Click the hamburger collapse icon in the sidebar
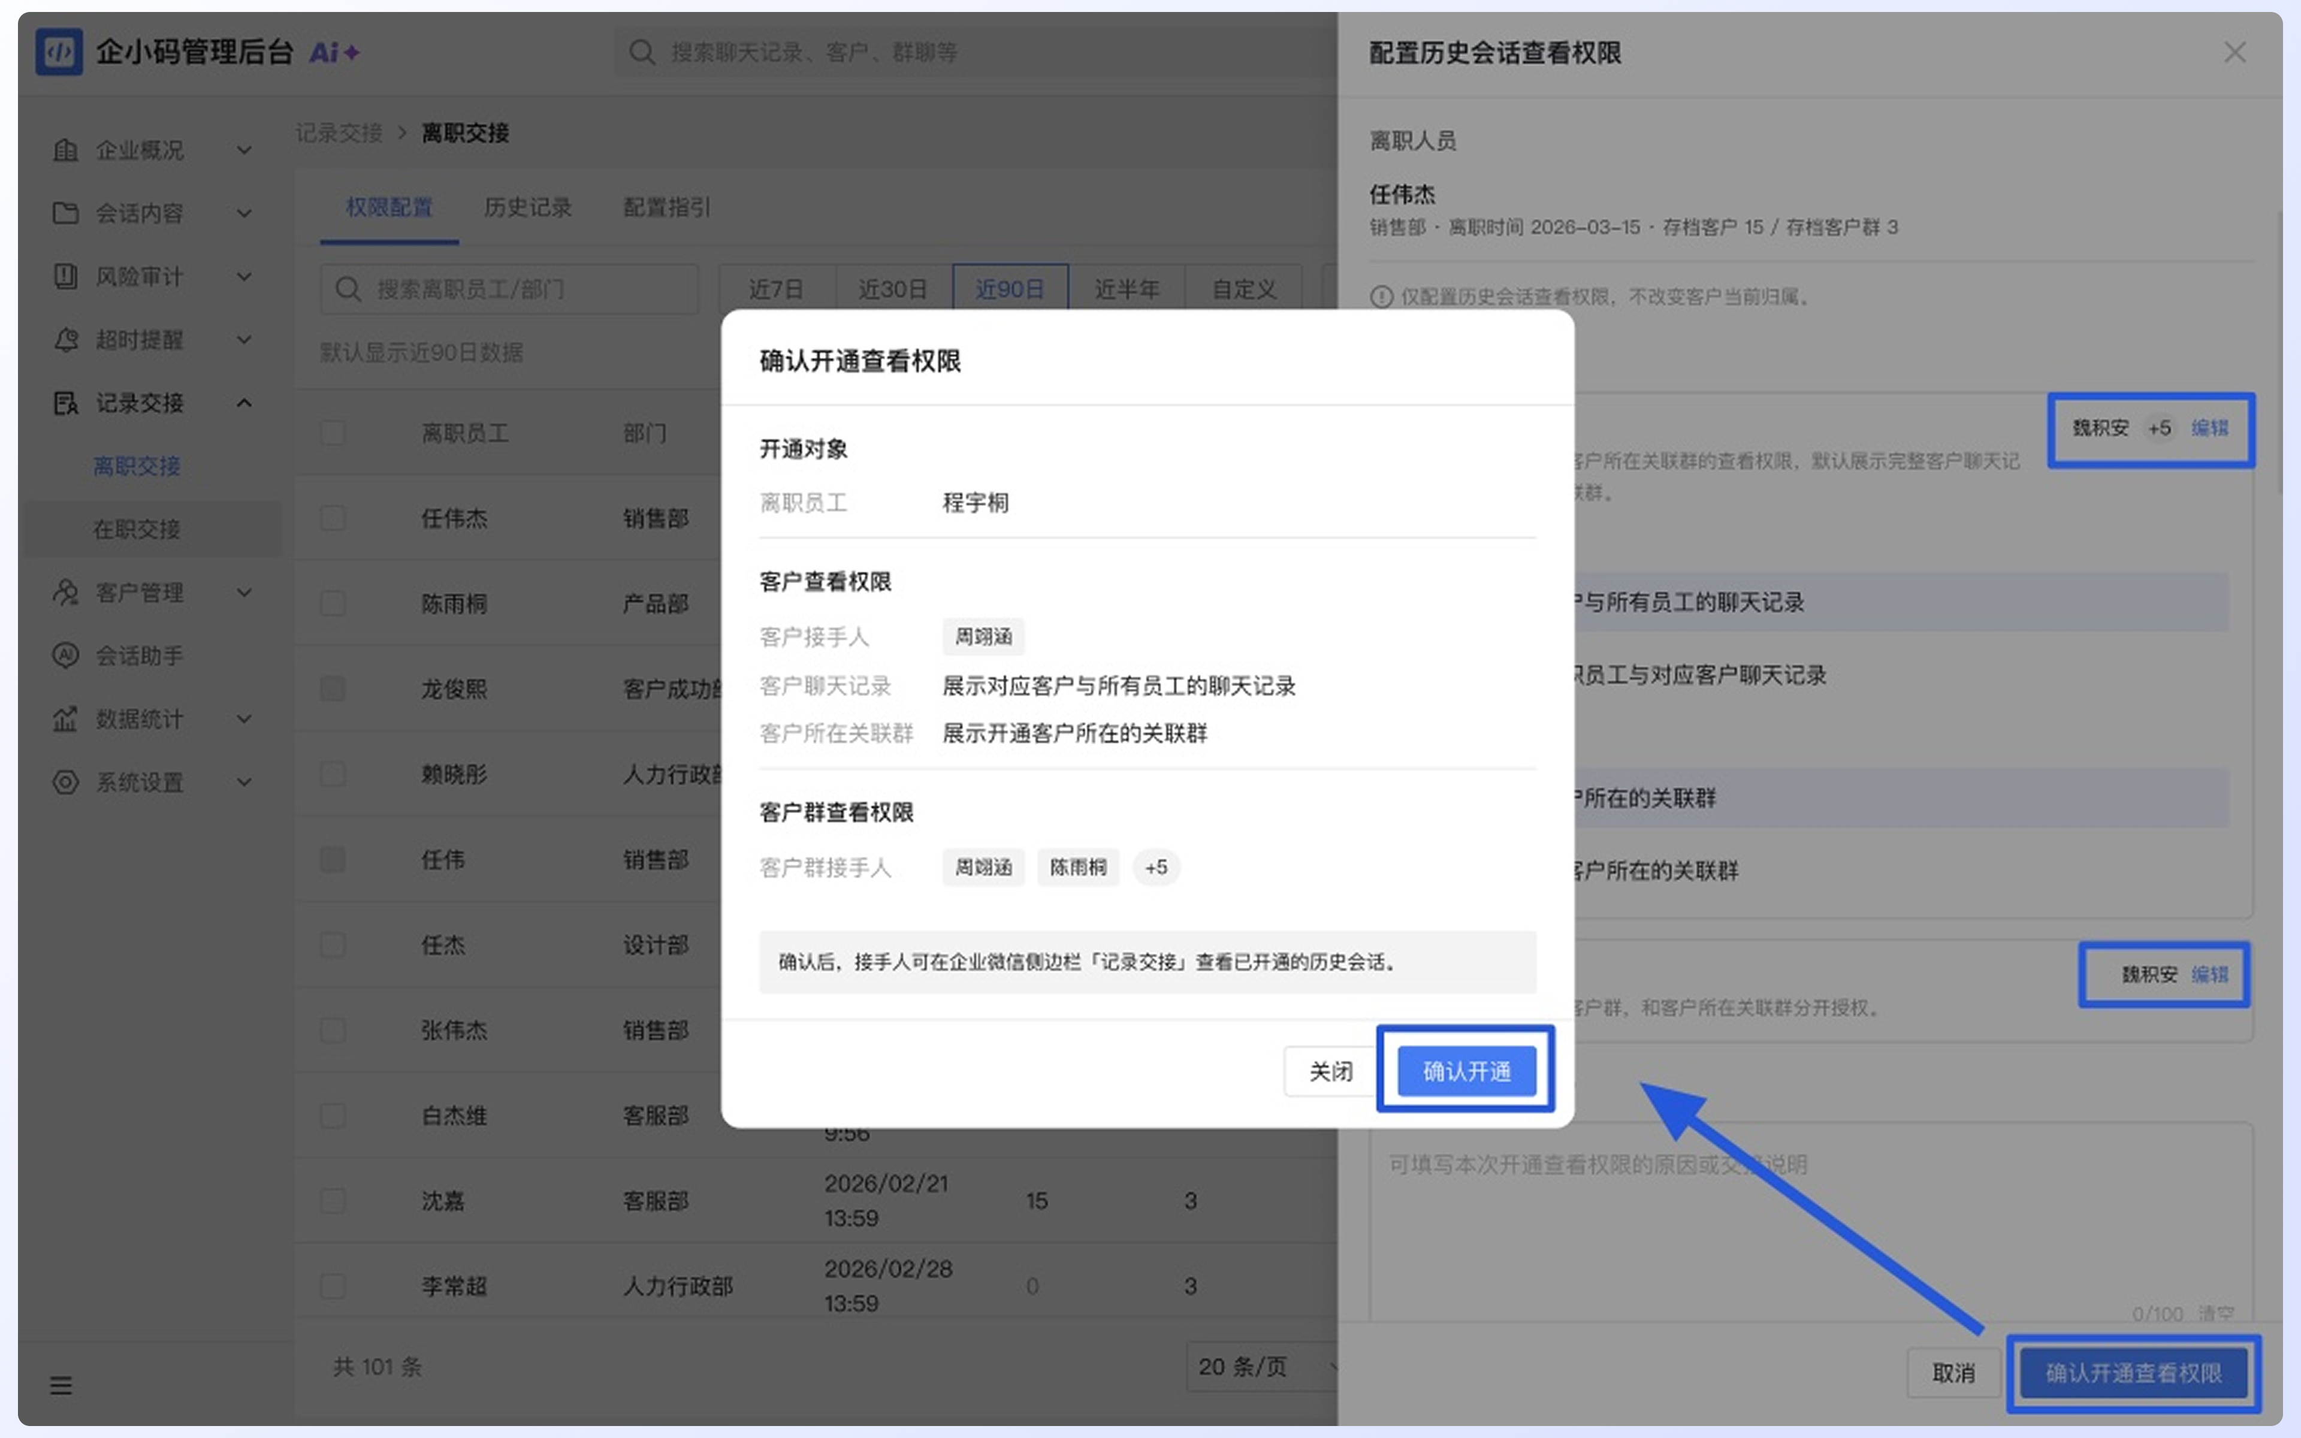Image resolution: width=2301 pixels, height=1438 pixels. [x=61, y=1385]
